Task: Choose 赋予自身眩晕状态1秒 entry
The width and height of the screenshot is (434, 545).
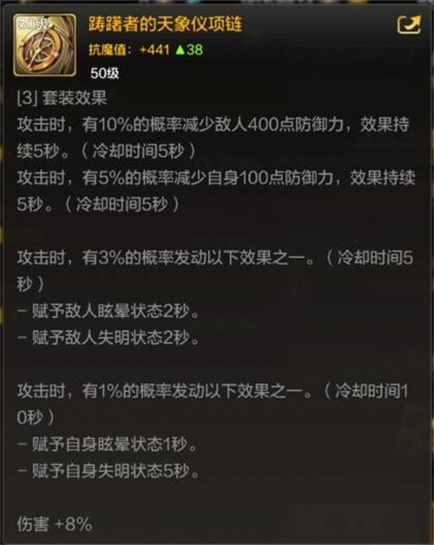Action: pyautogui.click(x=108, y=444)
